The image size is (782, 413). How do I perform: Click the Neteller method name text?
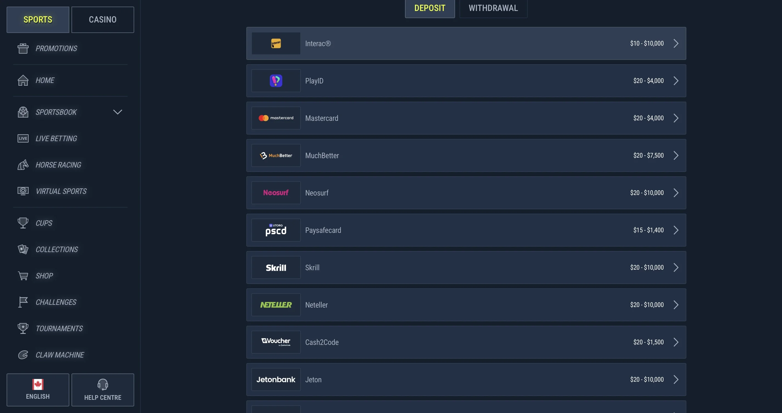[316, 305]
